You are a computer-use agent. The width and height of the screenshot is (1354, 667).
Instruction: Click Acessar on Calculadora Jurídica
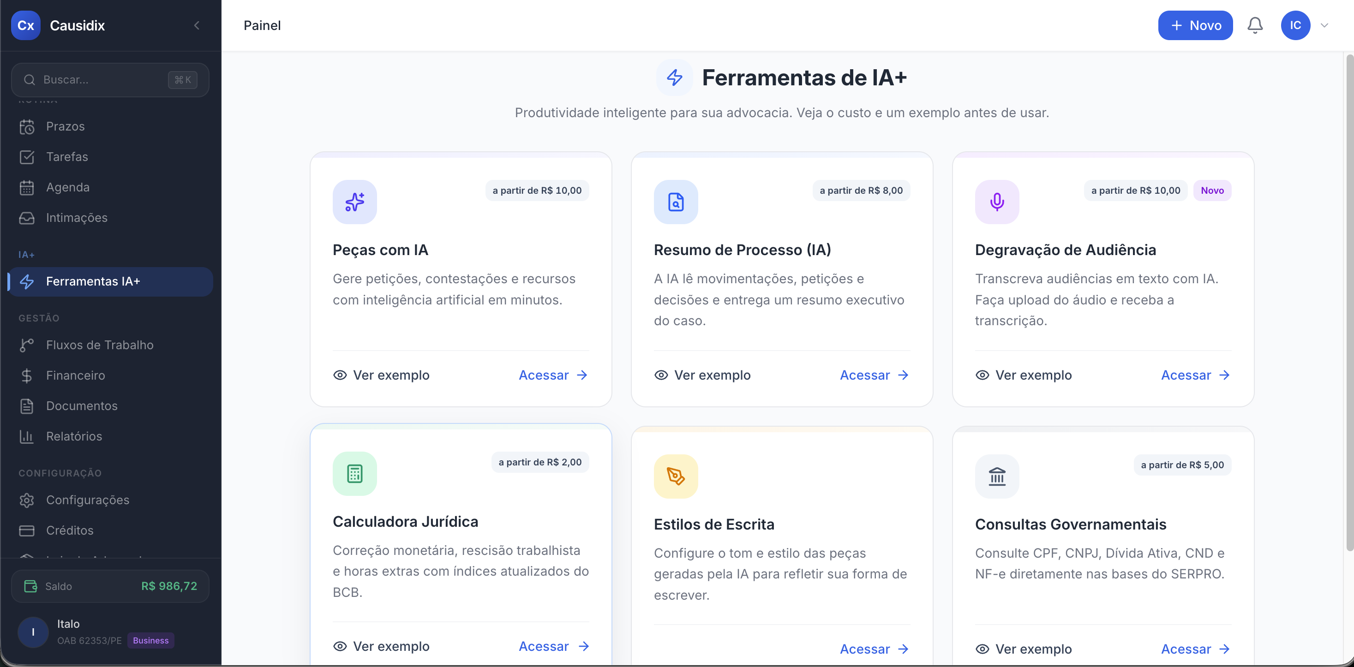pyautogui.click(x=553, y=647)
